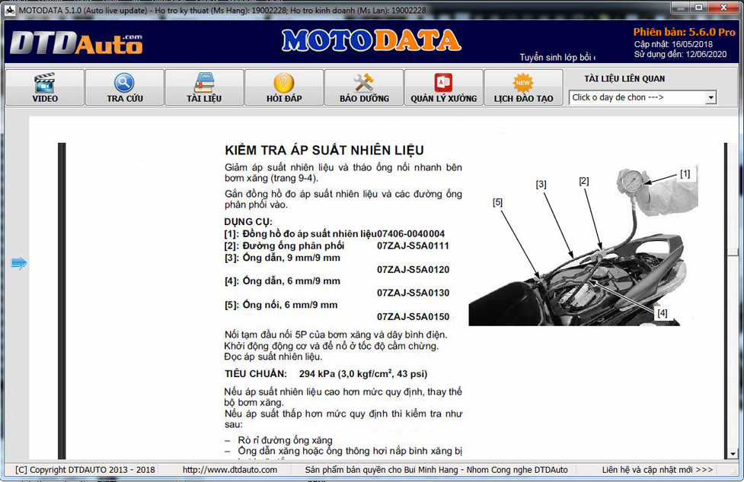
Task: Click the 'Rò rỉ đường ống xăng' bullet line
Action: pyautogui.click(x=285, y=440)
